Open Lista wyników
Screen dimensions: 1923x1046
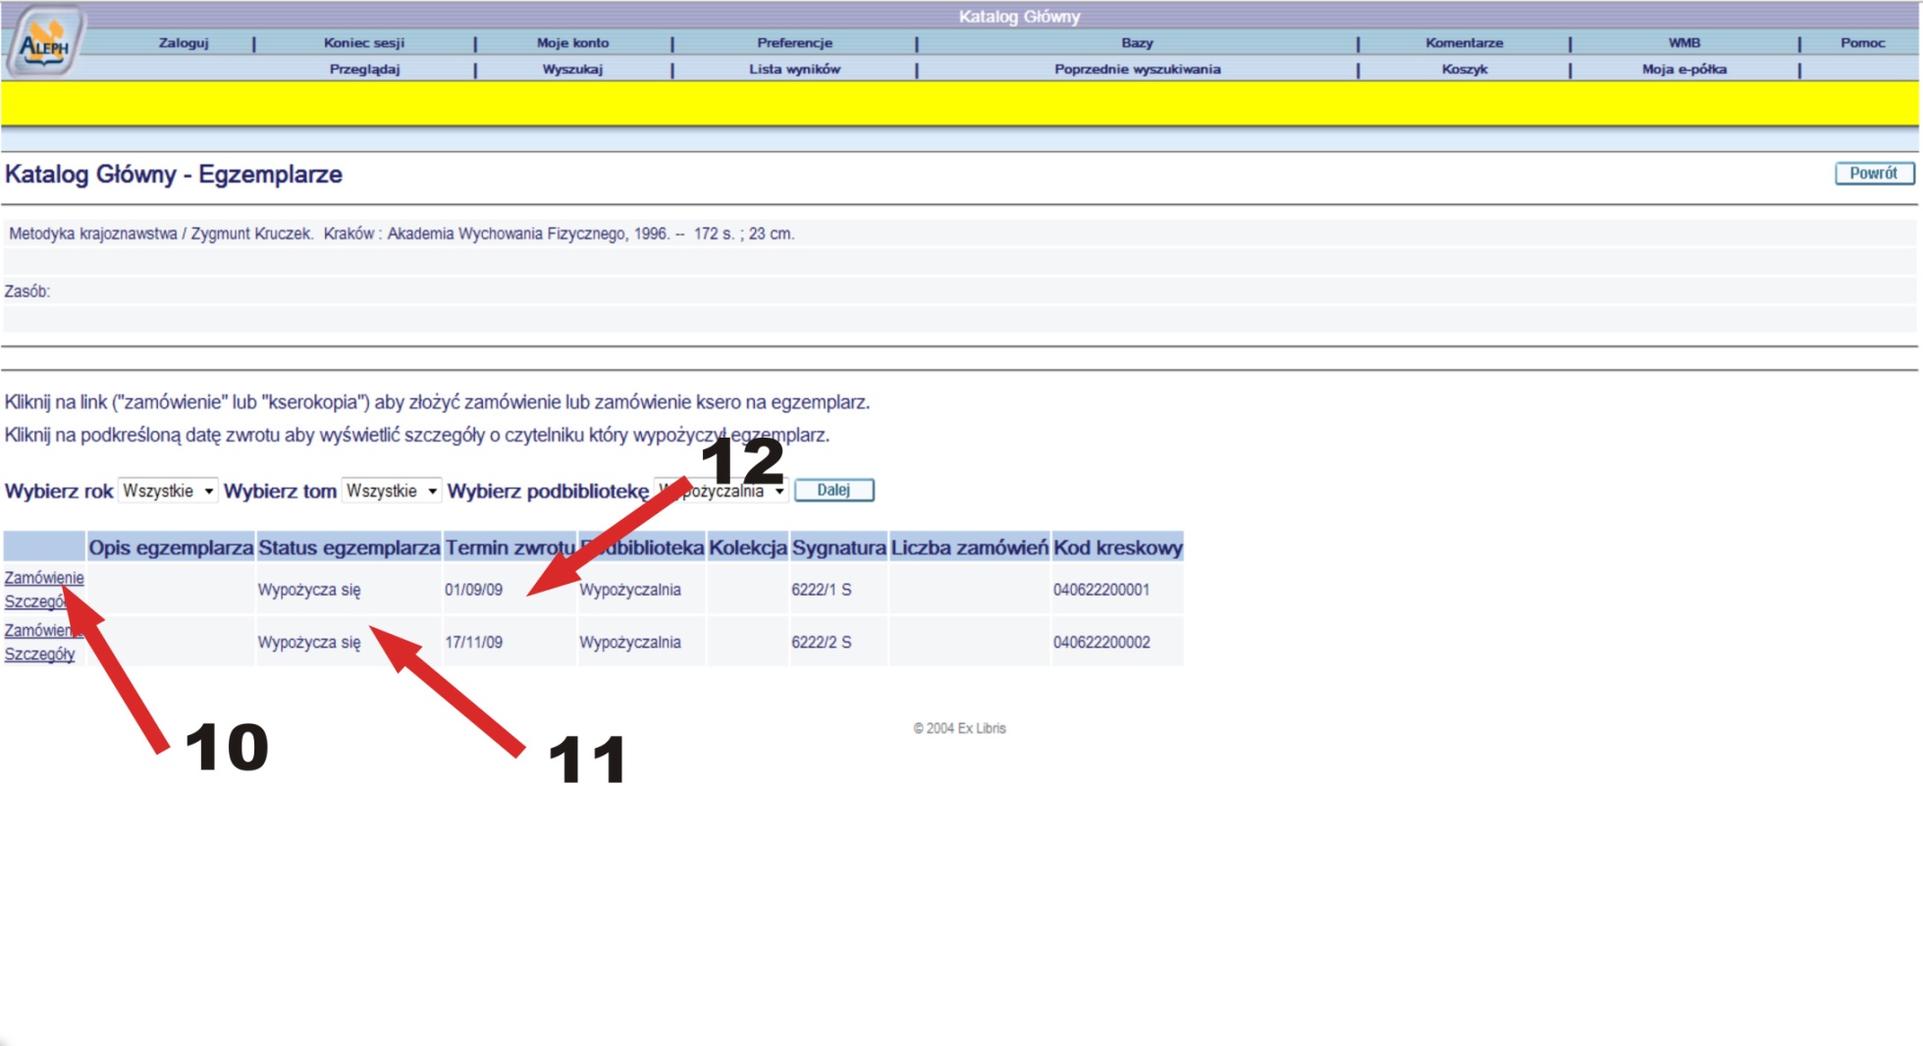(794, 69)
